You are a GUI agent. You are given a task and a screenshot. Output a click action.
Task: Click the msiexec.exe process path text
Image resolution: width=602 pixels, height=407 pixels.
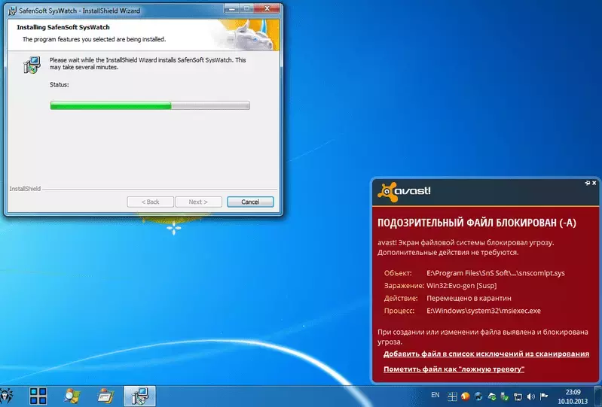click(x=484, y=311)
